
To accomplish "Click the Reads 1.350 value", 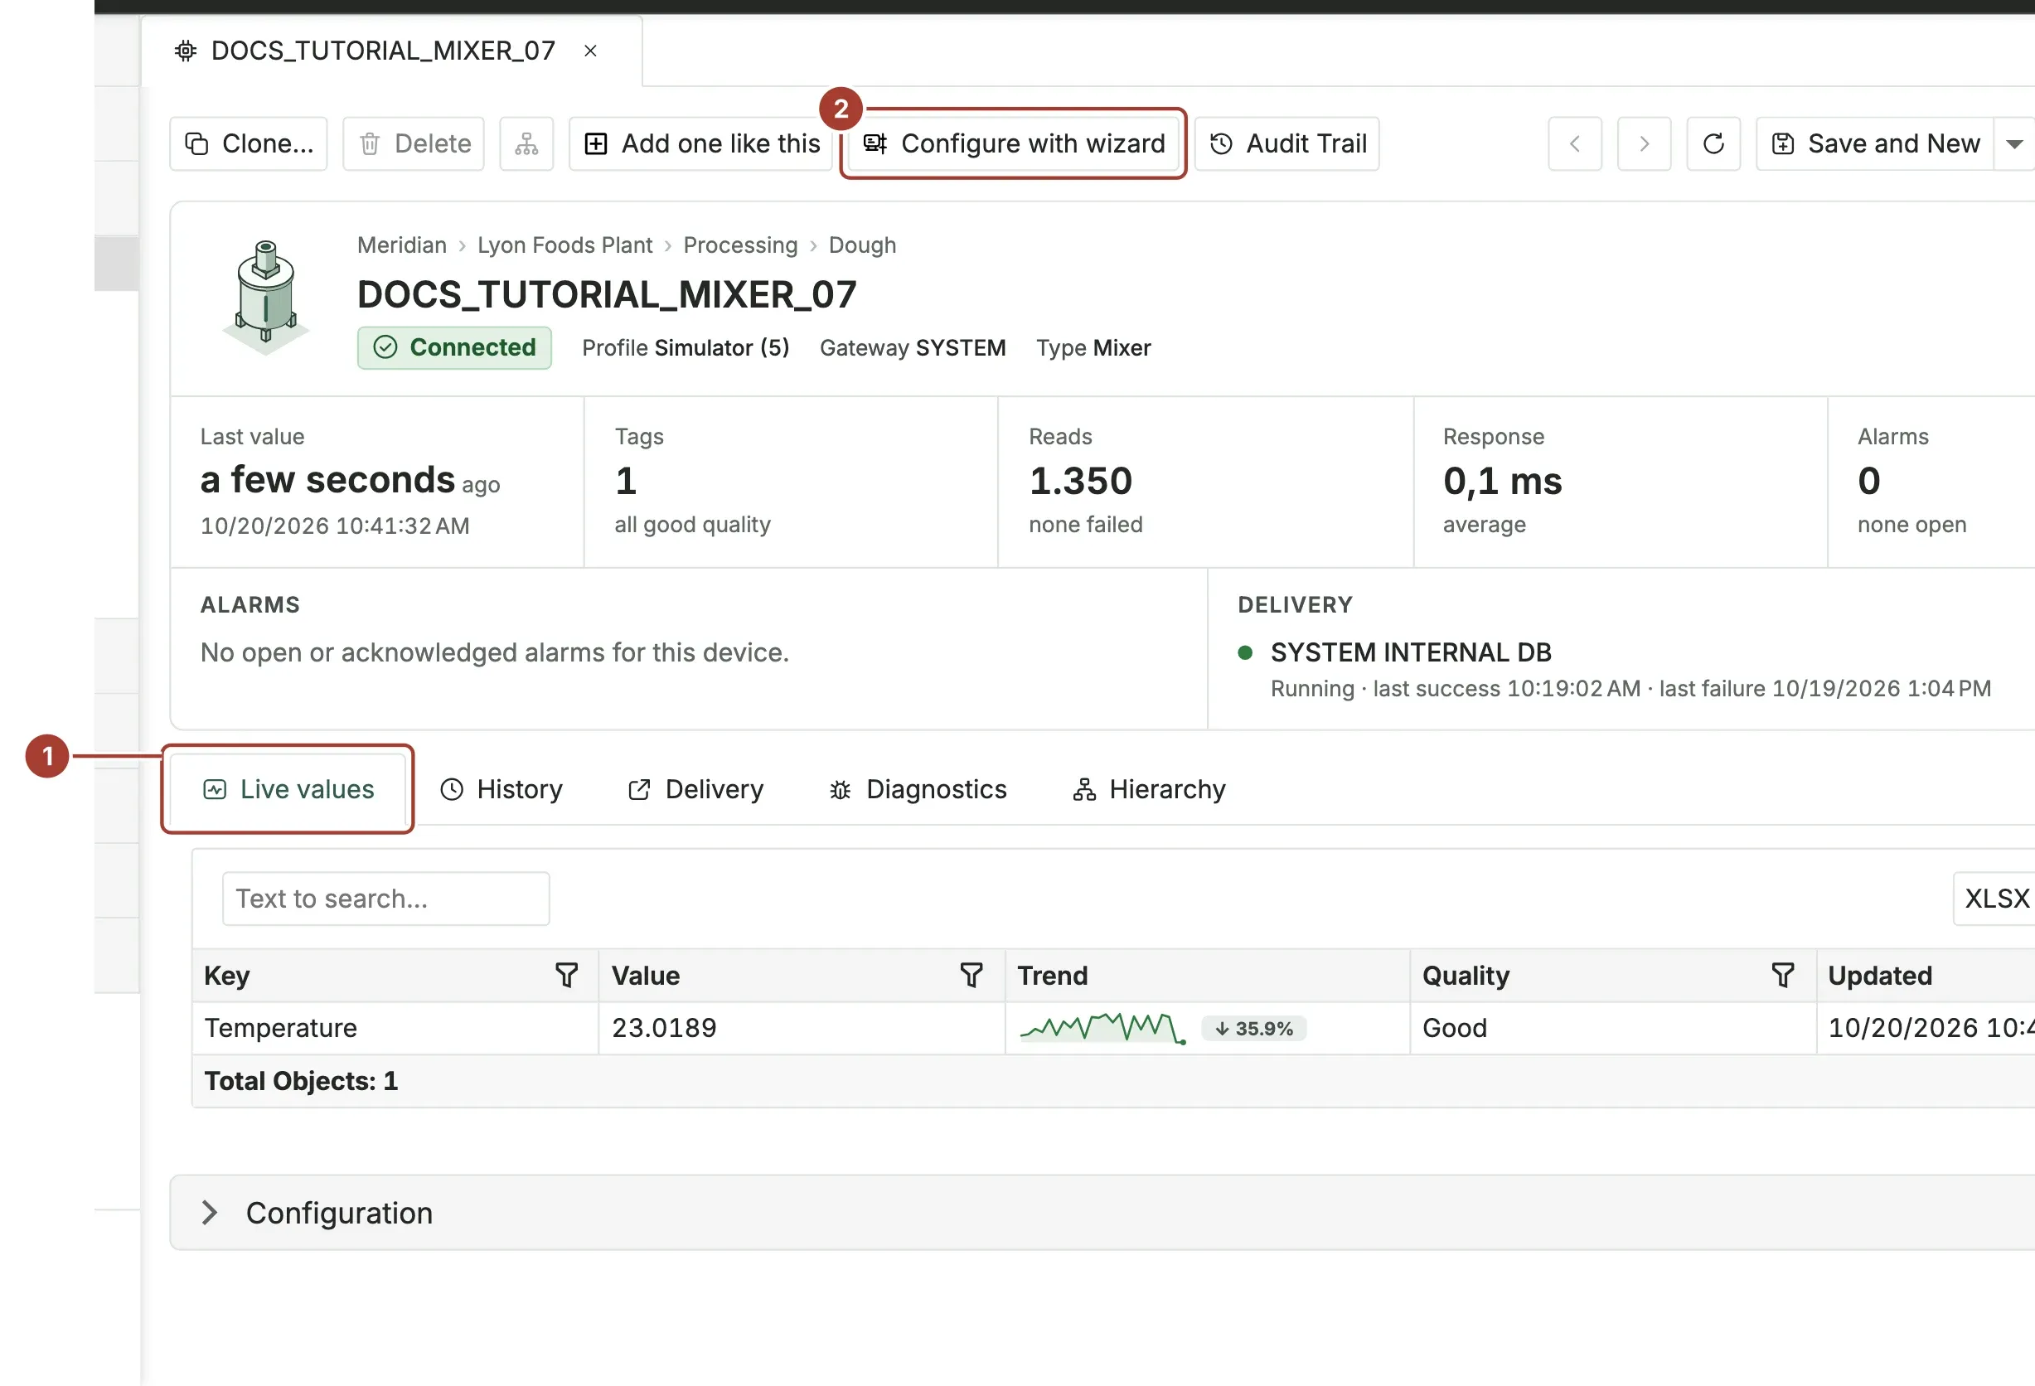I will pos(1081,481).
